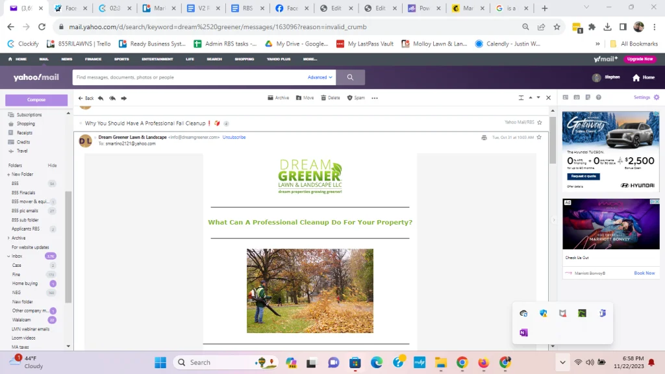665x374 pixels.
Task: Bookmark this page with the address bar star
Action: 557,27
